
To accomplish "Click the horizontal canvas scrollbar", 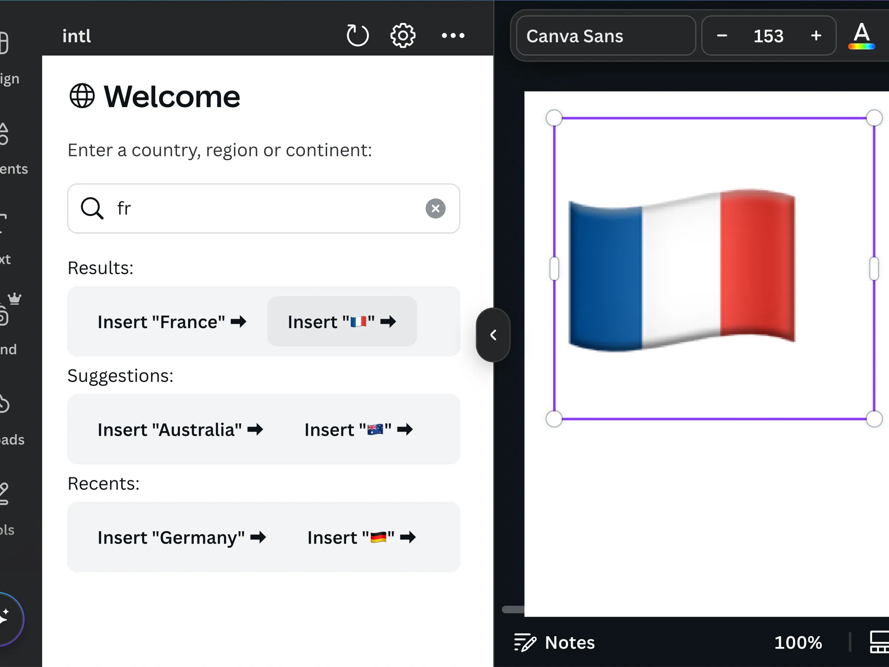I will [513, 610].
